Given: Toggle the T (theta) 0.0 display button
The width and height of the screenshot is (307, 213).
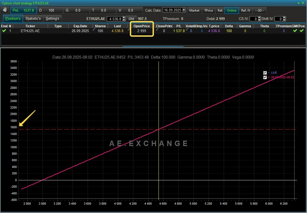Looking at the screenshot, I should (x=103, y=11).
